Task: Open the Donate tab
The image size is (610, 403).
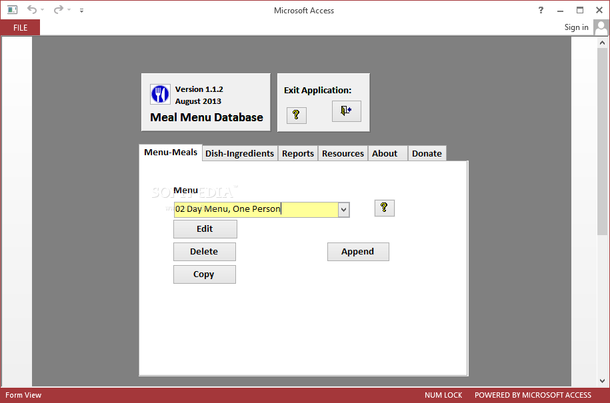Action: (427, 153)
